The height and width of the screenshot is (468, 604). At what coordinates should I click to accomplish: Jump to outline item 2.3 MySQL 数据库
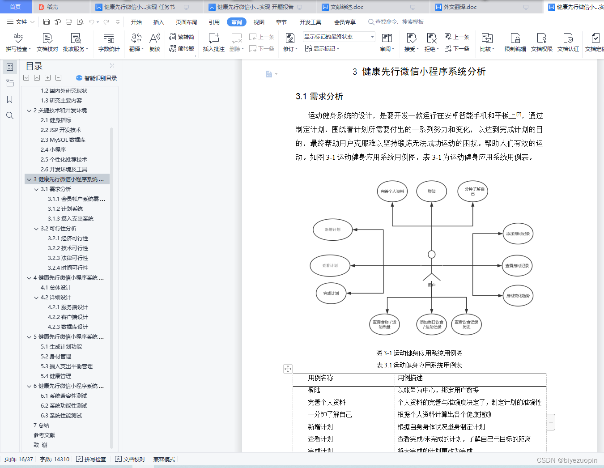click(x=63, y=140)
